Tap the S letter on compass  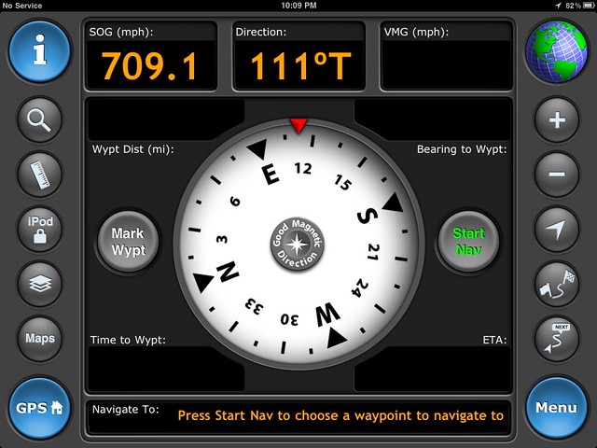[x=367, y=216]
